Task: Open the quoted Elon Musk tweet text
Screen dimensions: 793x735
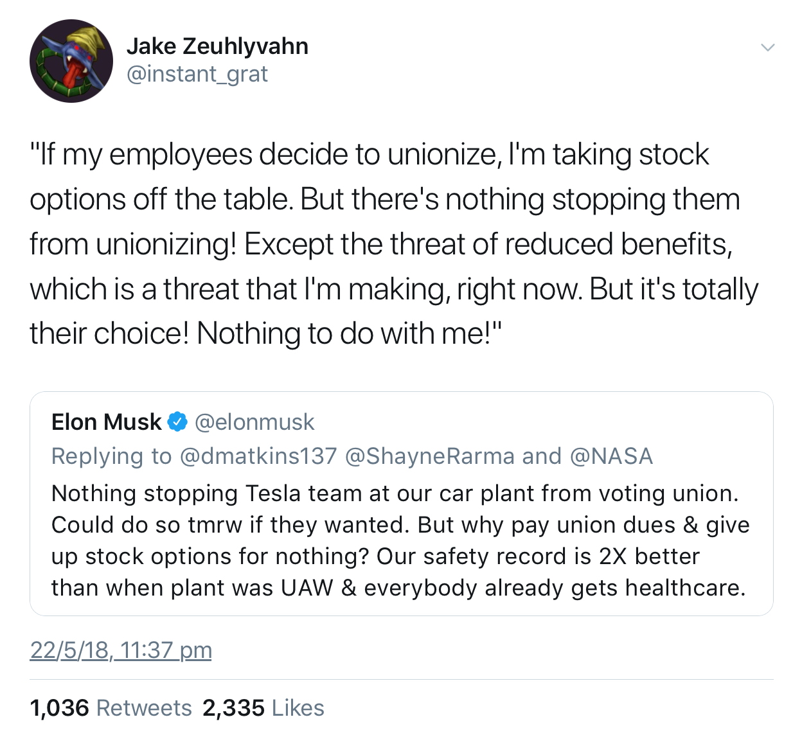Action: [400, 540]
